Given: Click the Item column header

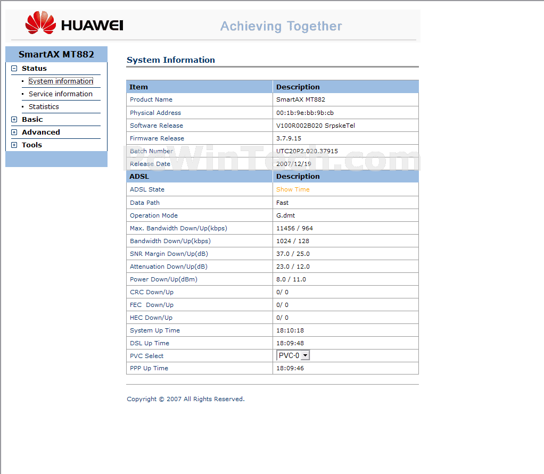Looking at the screenshot, I should tap(138, 87).
